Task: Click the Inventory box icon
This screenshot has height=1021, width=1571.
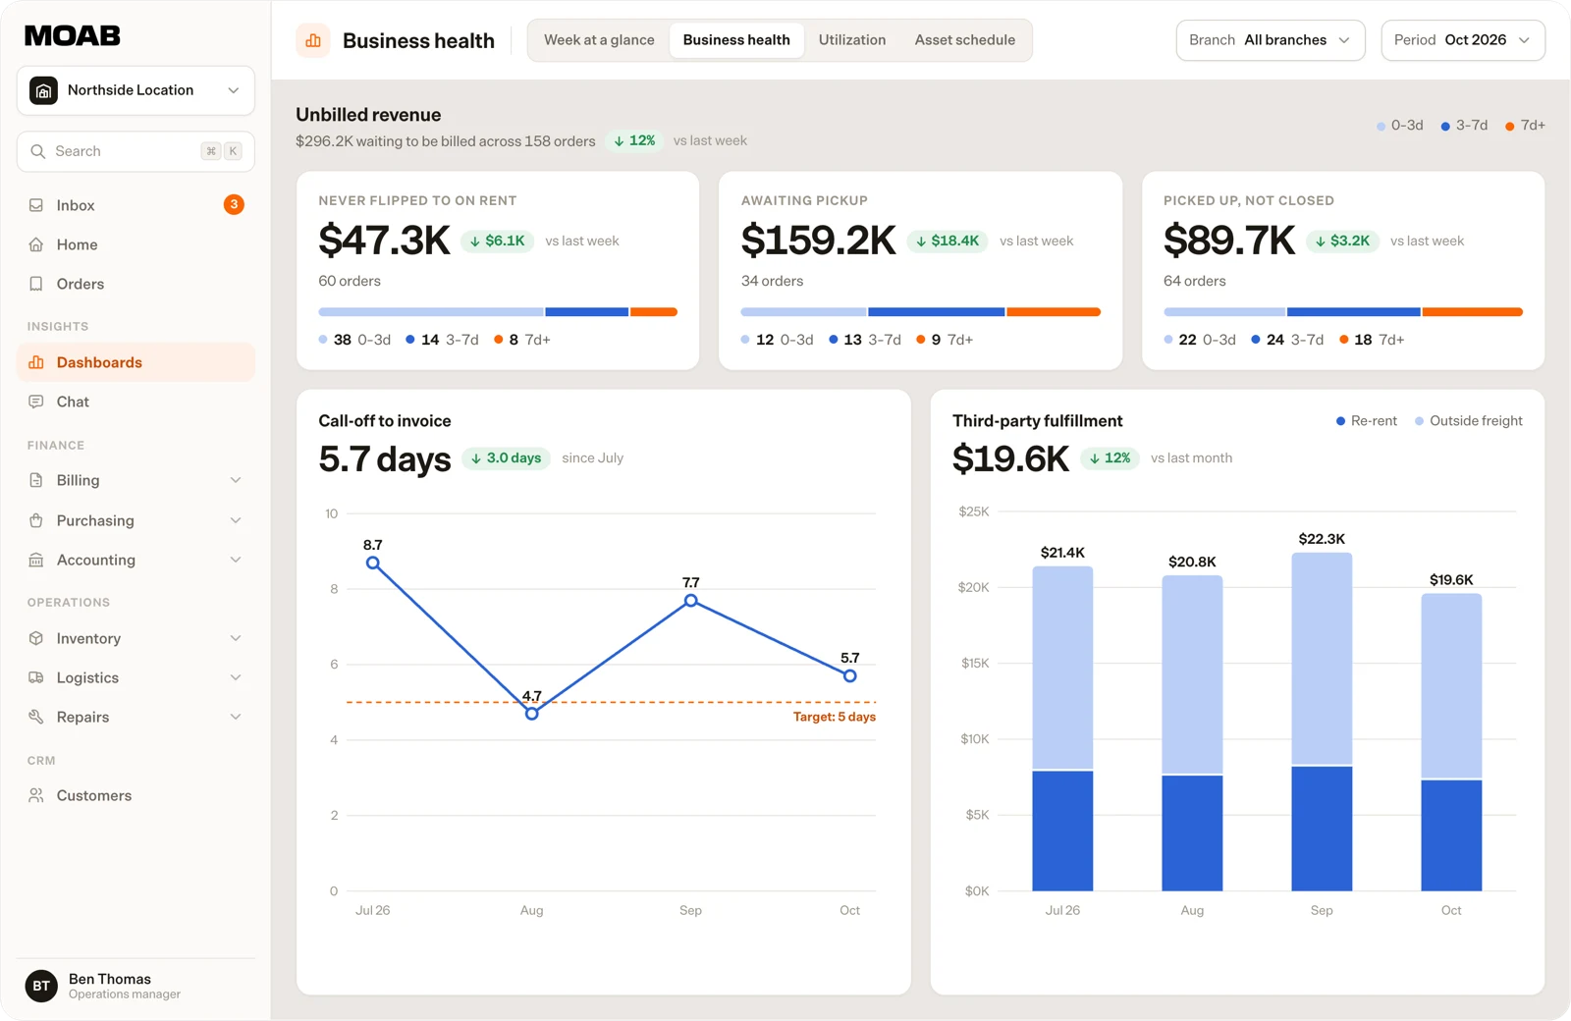Action: pyautogui.click(x=36, y=638)
